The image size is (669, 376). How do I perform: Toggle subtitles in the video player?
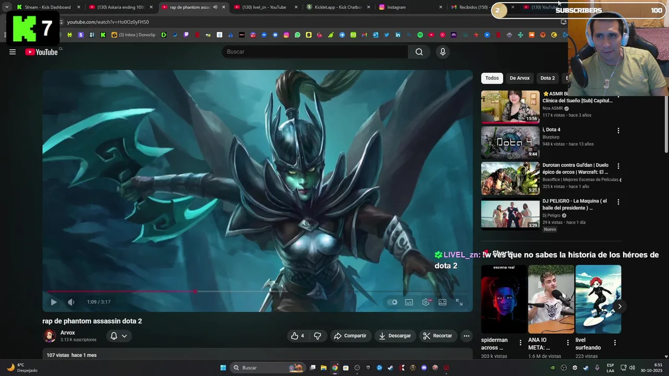pos(409,302)
